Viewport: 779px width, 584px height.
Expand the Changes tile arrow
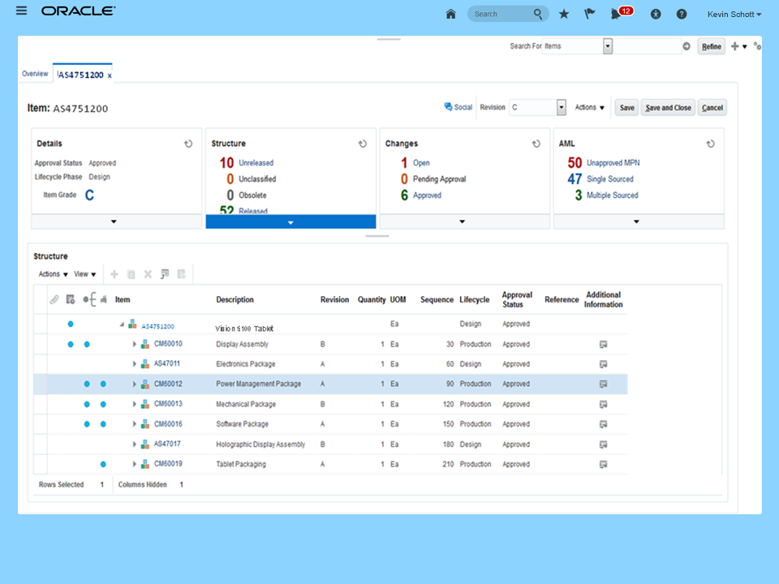click(x=462, y=221)
